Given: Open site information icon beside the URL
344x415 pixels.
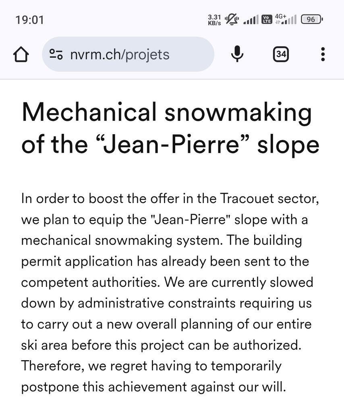Looking at the screenshot, I should tap(56, 54).
